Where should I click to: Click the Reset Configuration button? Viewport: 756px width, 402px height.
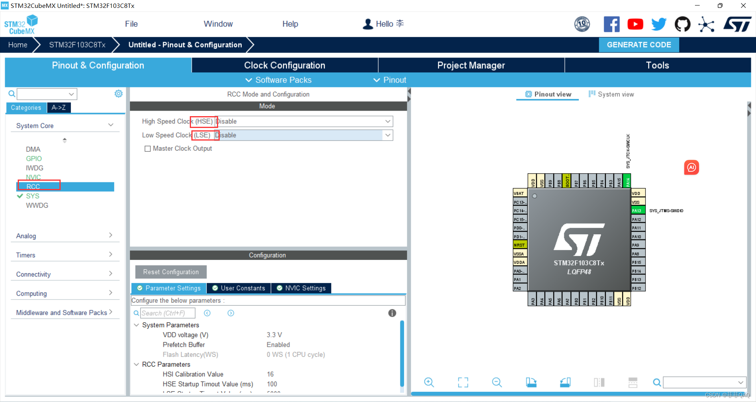(171, 272)
